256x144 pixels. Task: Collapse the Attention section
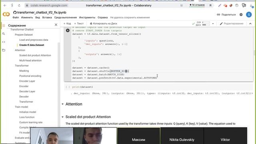[x=62, y=104]
